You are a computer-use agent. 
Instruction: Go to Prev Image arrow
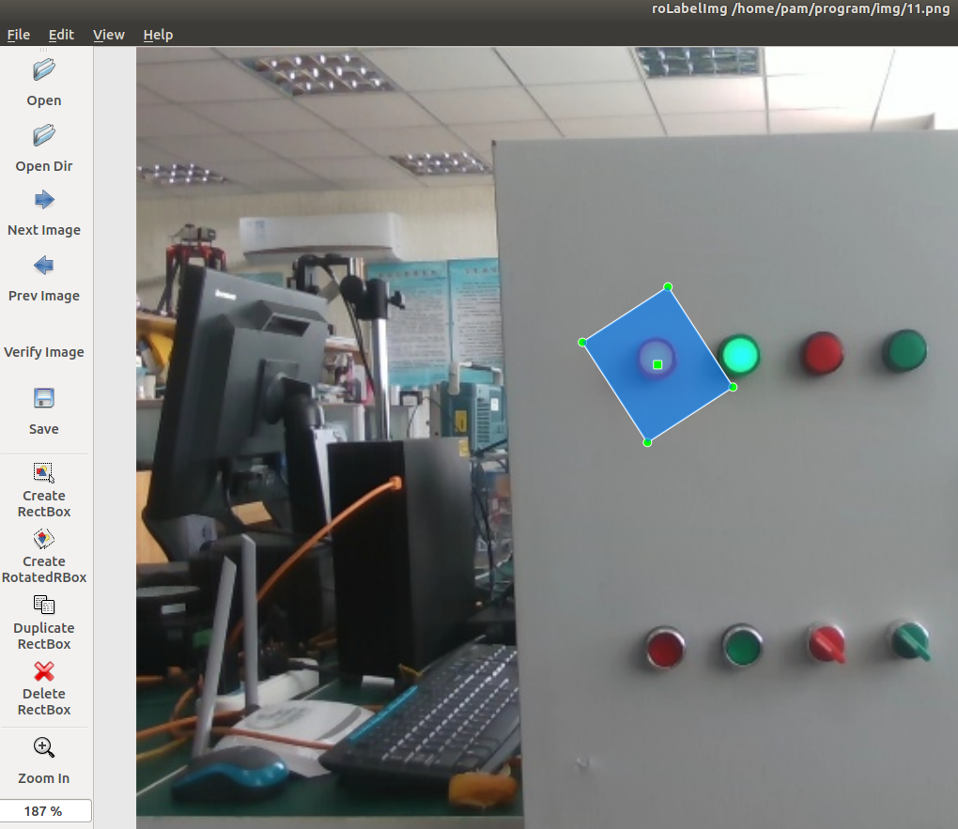pos(44,266)
